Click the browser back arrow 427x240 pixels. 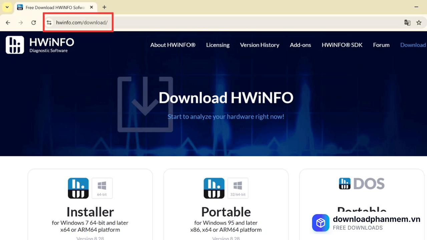coord(8,23)
